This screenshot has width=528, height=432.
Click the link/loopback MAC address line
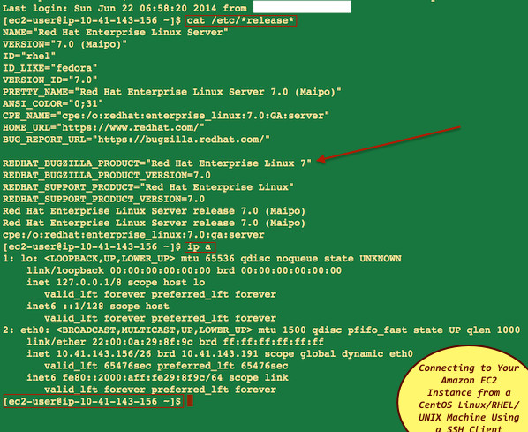(x=185, y=270)
